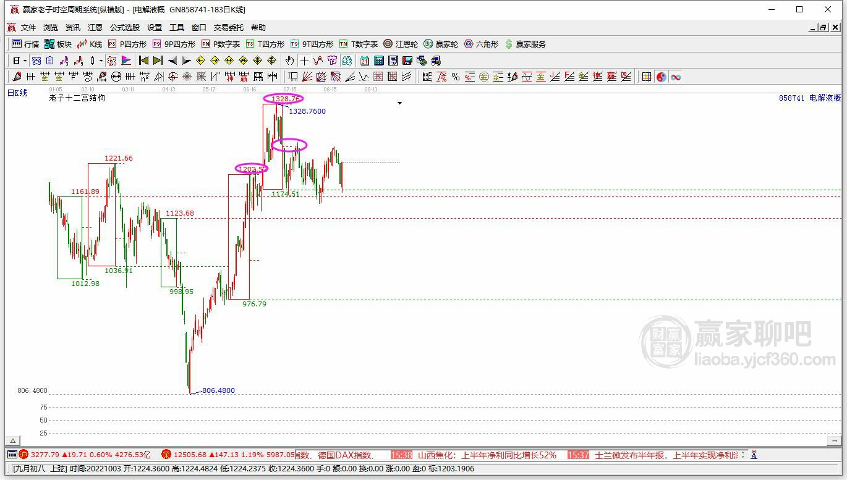Open the 公式选股 menu
This screenshot has width=847, height=480.
[125, 28]
